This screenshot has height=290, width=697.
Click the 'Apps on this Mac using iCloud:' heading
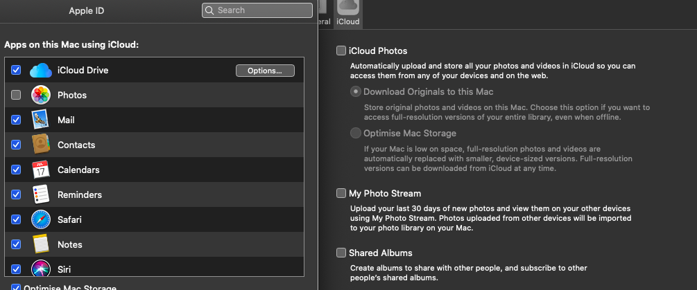coord(71,45)
